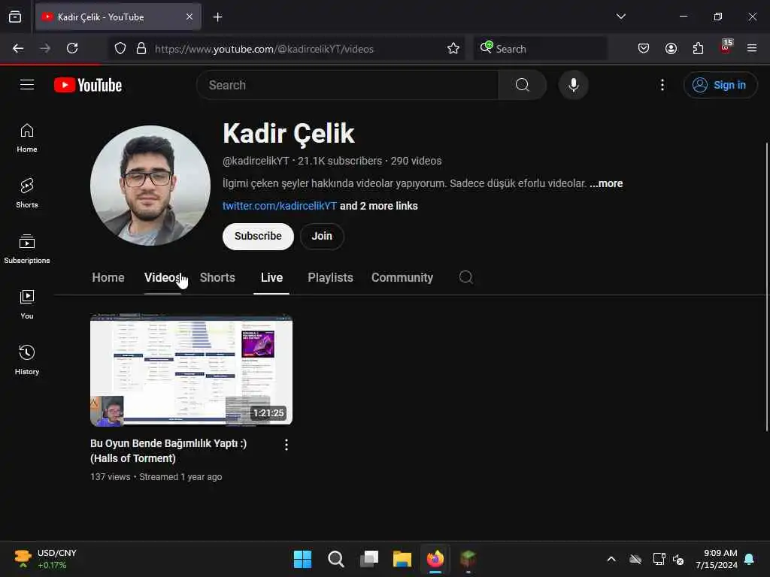The width and height of the screenshot is (770, 577).
Task: Open video title Bu Oyun Bende Bağımlılık Yaptı
Action: point(168,451)
